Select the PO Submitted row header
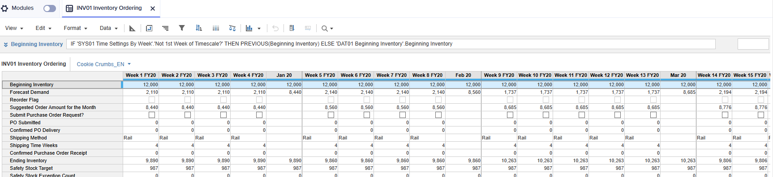The height and width of the screenshot is (177, 773). (62, 122)
